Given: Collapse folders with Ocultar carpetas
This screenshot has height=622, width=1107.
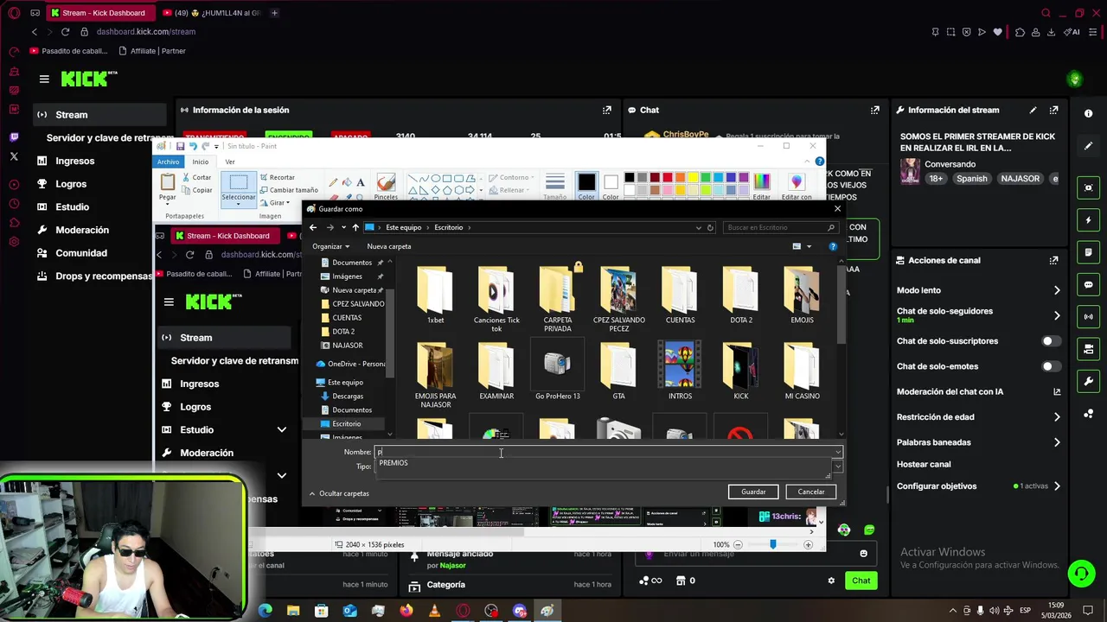Looking at the screenshot, I should click(339, 493).
